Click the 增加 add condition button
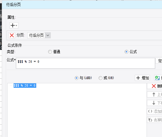This screenshot has width=162, height=137. click(x=142, y=78)
